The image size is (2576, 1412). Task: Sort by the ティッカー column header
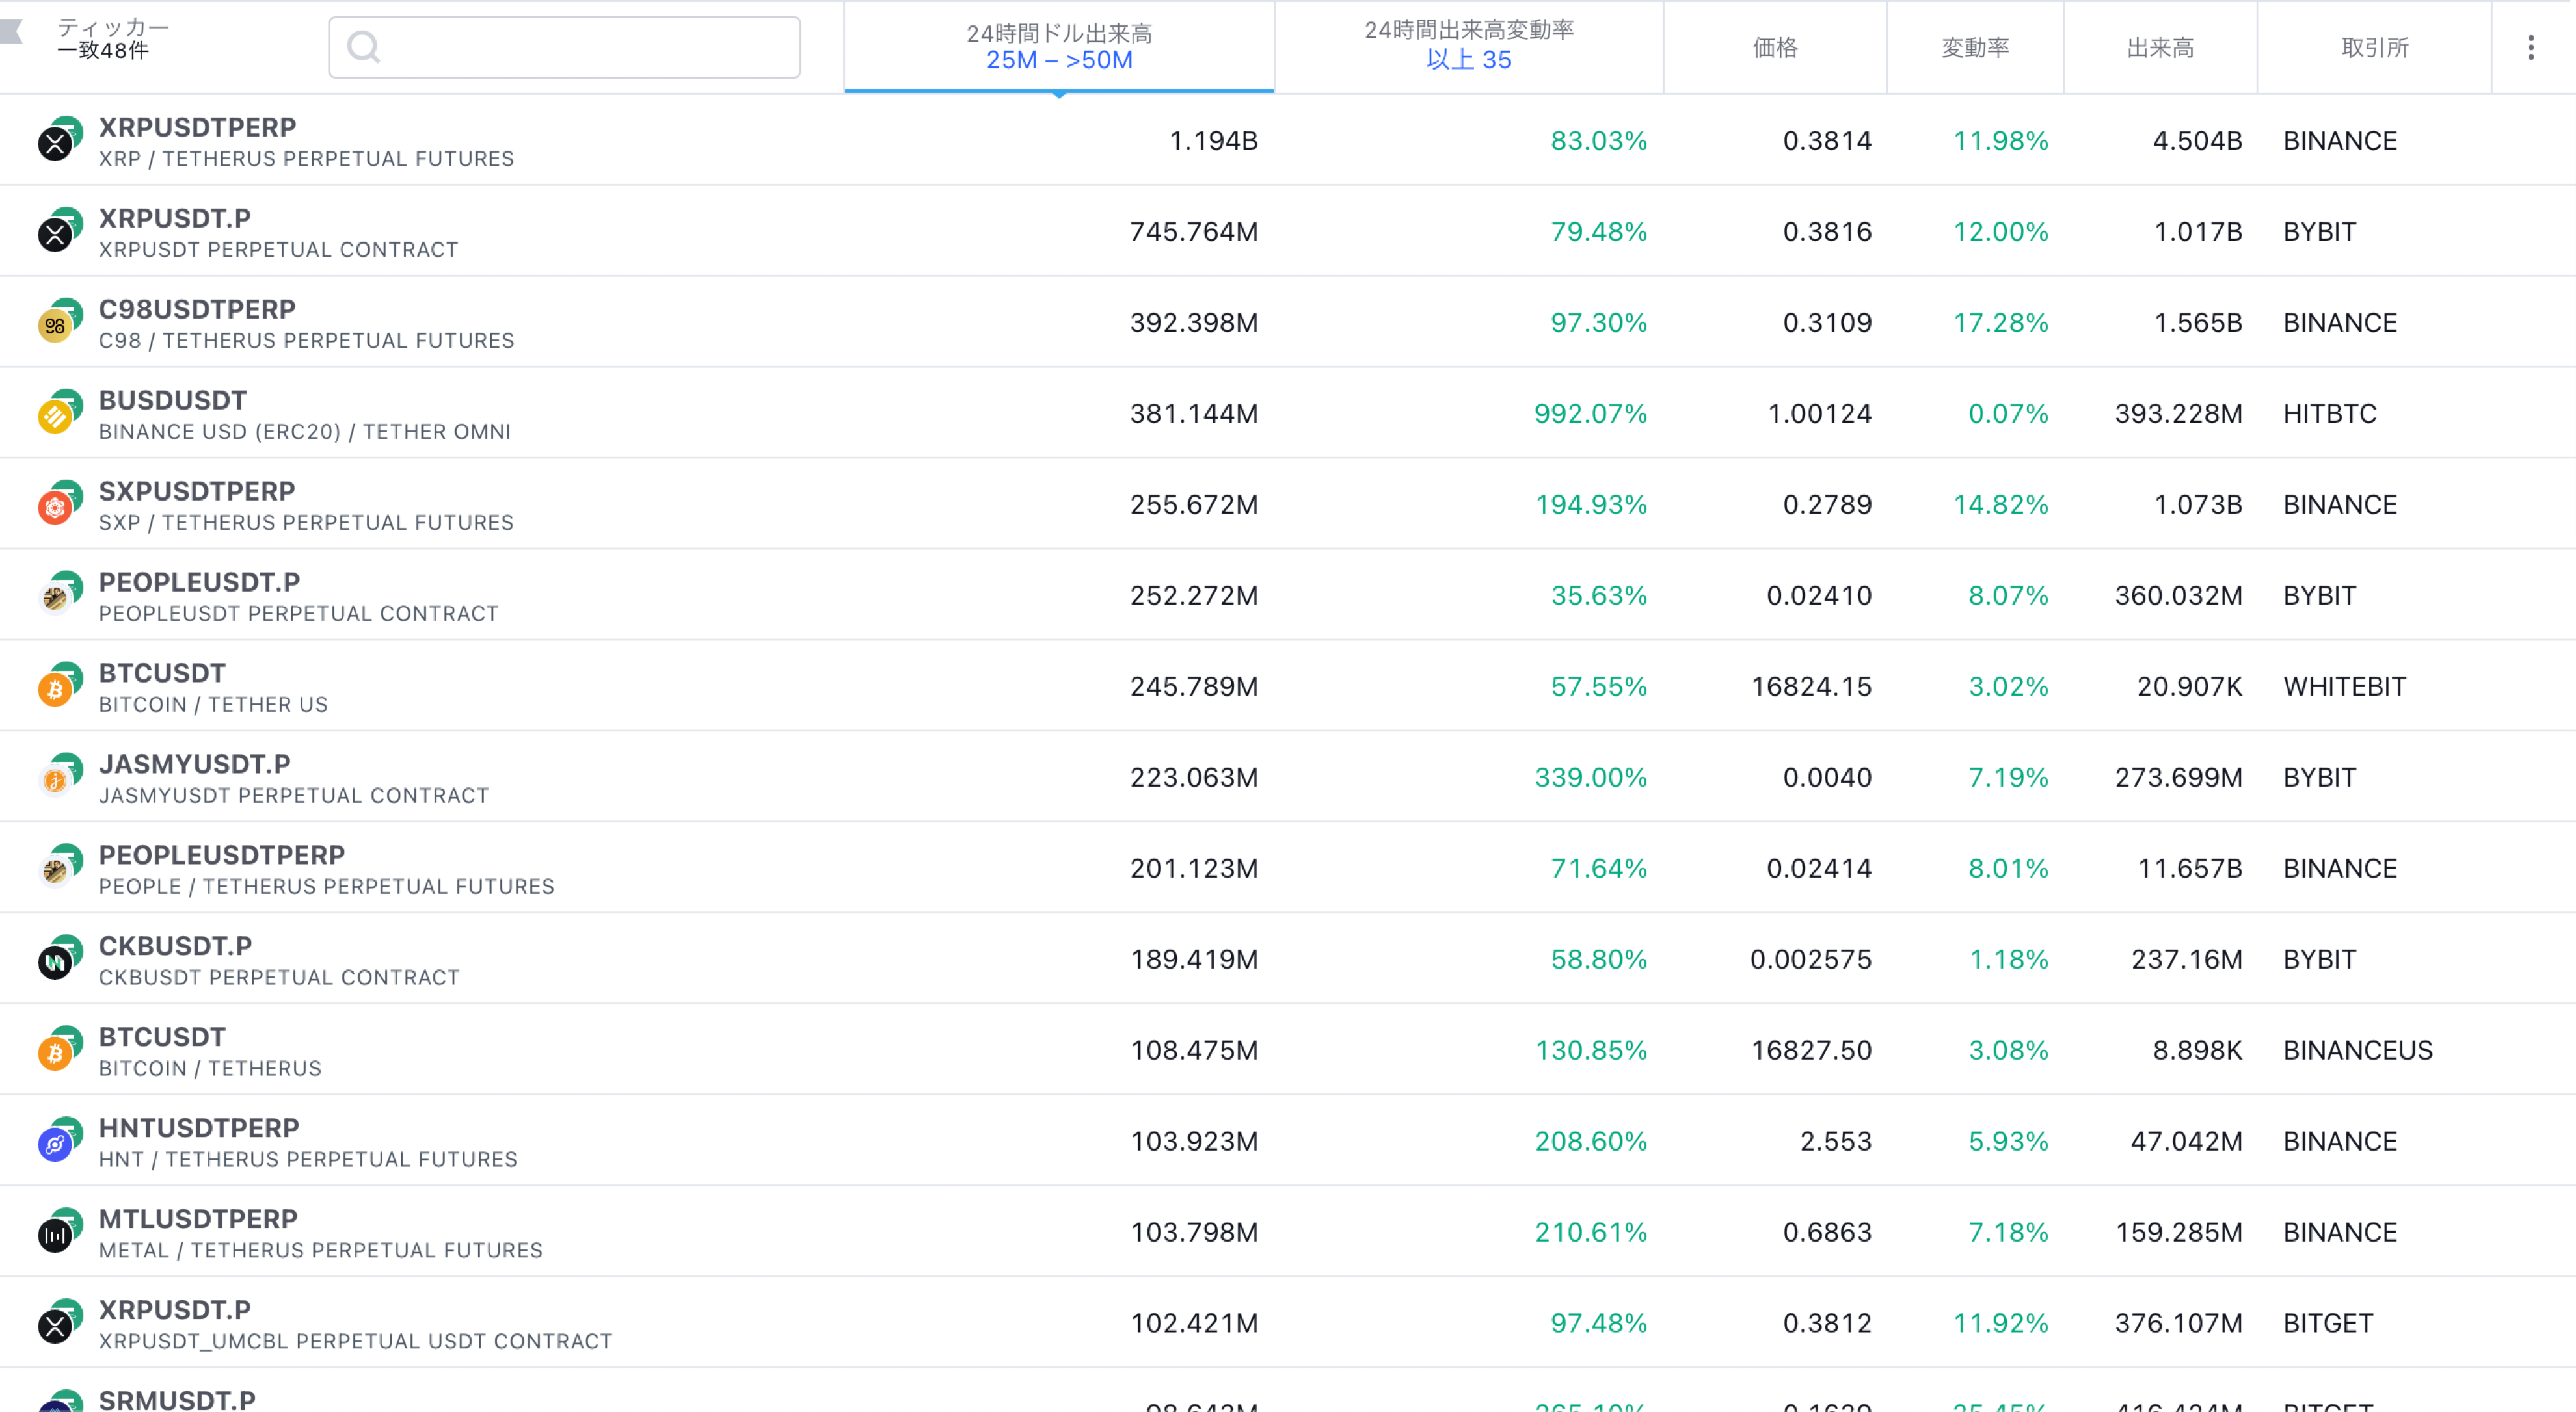pyautogui.click(x=113, y=27)
